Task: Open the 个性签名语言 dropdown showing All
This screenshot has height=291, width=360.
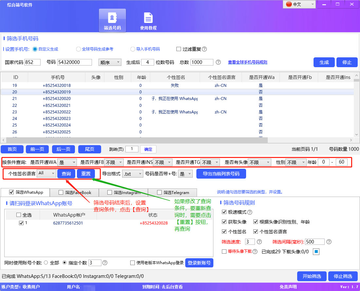Action: click(x=46, y=174)
